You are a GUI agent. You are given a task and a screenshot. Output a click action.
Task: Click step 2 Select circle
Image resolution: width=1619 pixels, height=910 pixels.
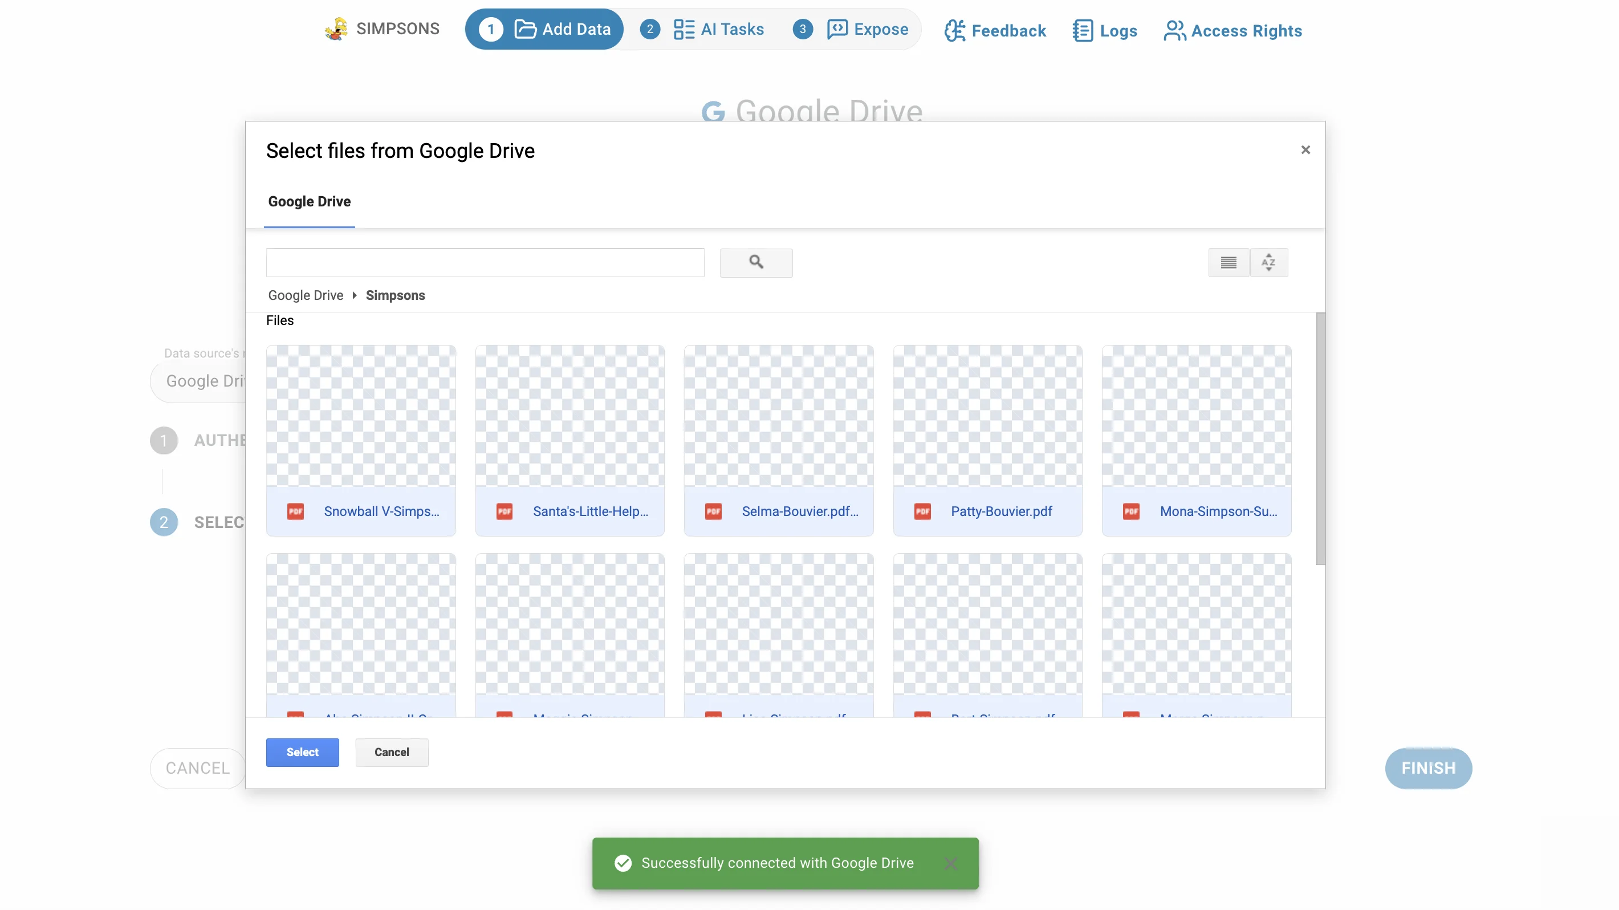click(x=164, y=522)
